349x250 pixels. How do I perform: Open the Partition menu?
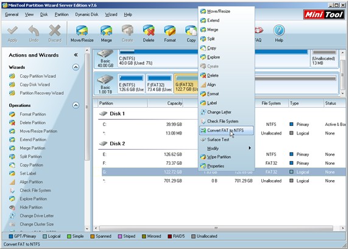pyautogui.click(x=62, y=15)
